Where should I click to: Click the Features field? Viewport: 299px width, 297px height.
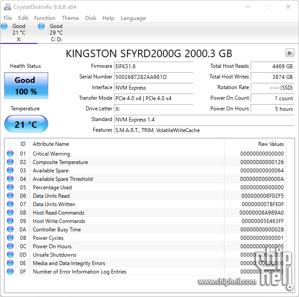205,130
